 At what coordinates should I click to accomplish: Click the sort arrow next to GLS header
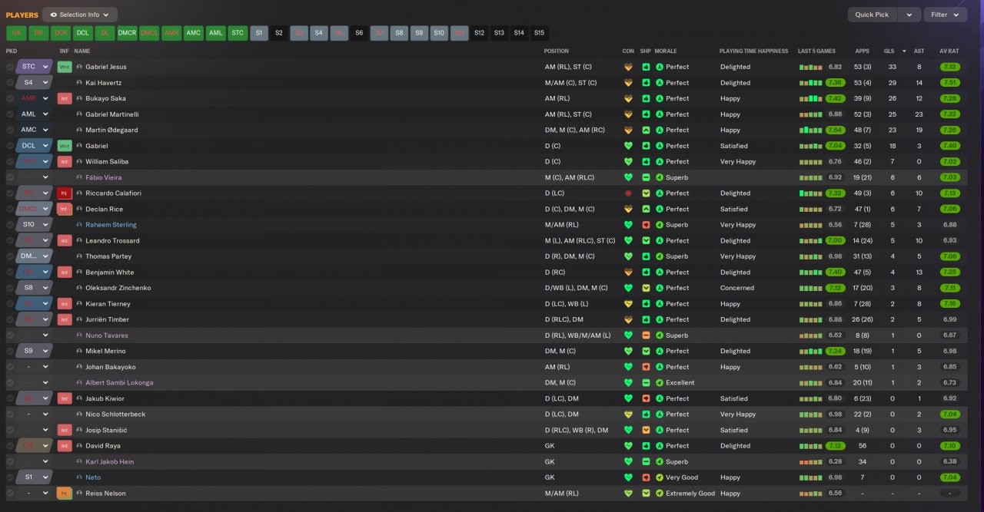tap(904, 51)
